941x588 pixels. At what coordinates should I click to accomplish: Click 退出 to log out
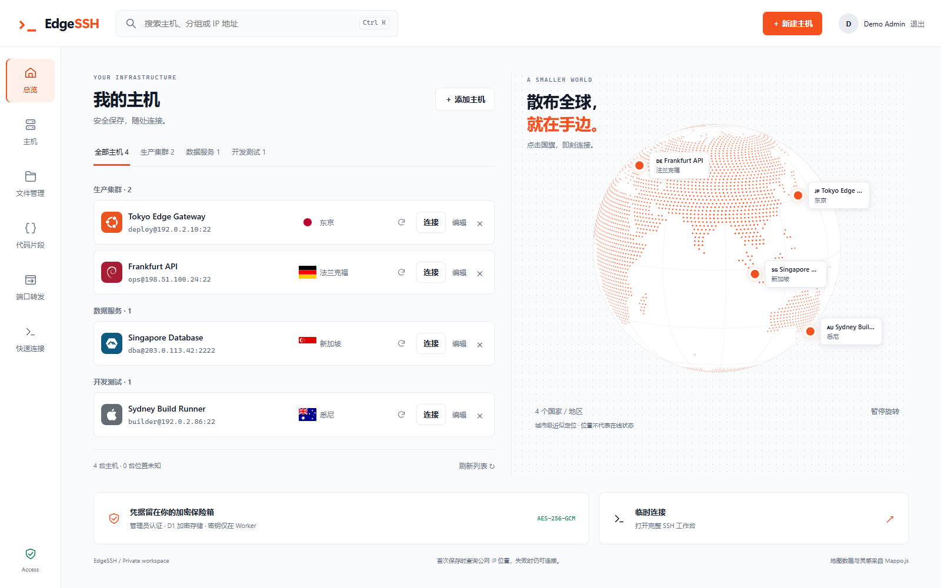pyautogui.click(x=917, y=24)
